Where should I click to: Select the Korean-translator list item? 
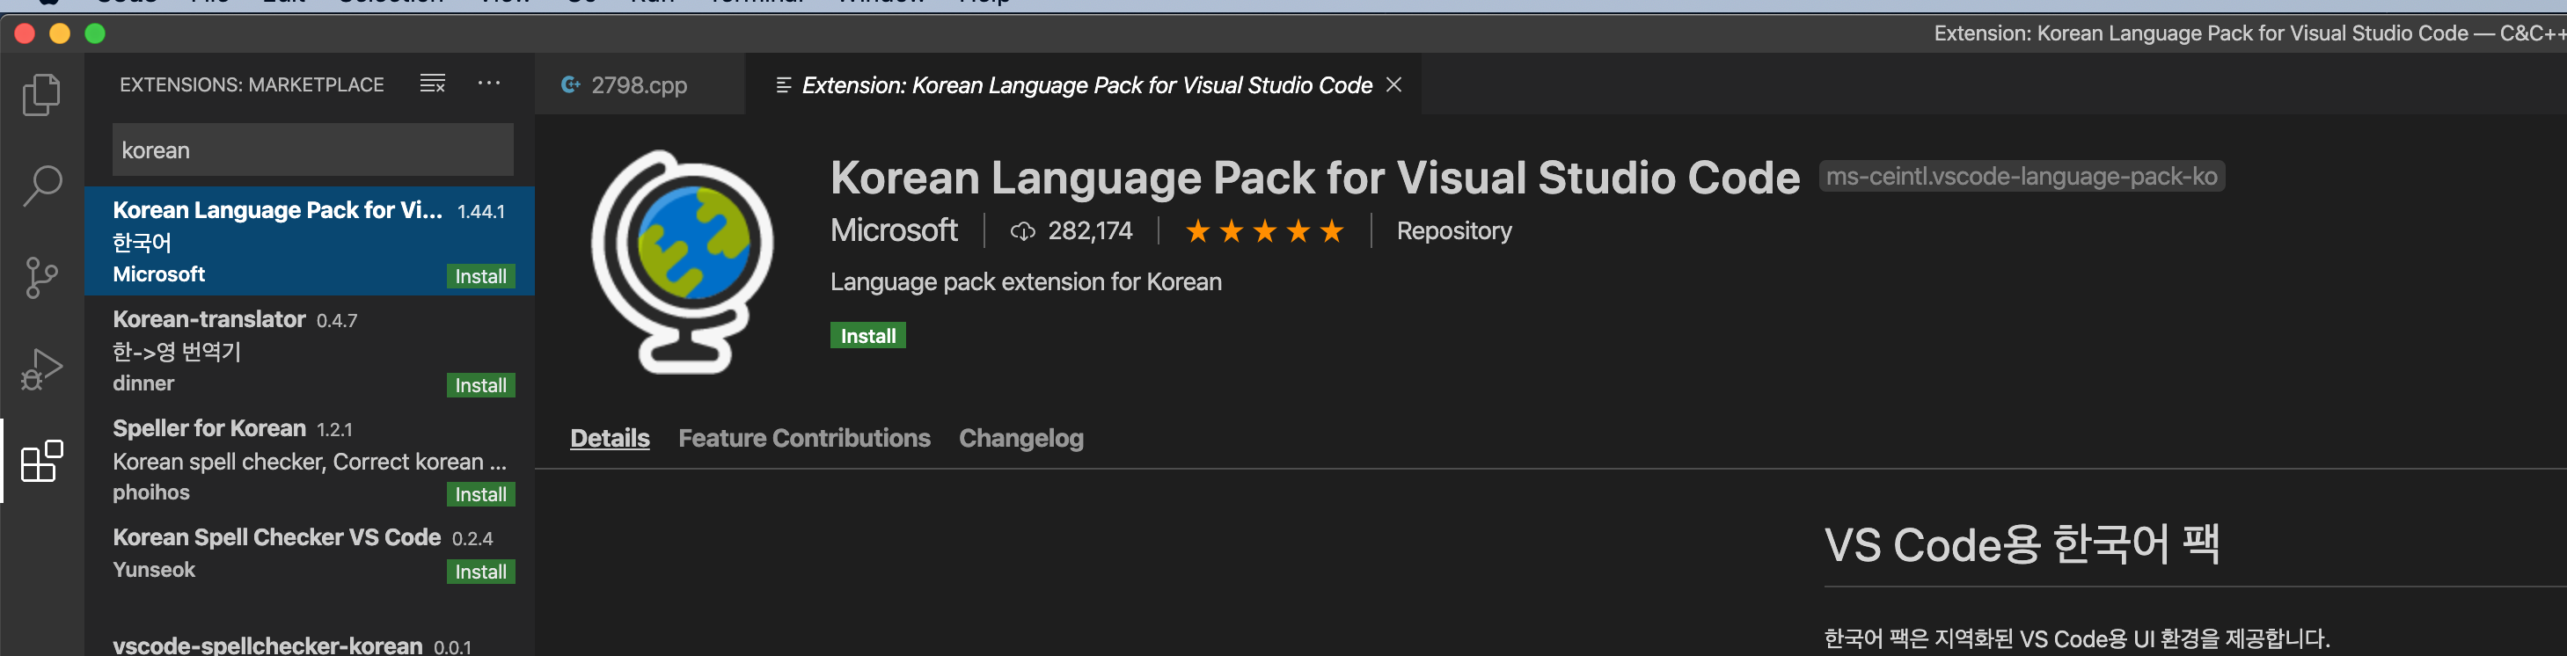[309, 350]
